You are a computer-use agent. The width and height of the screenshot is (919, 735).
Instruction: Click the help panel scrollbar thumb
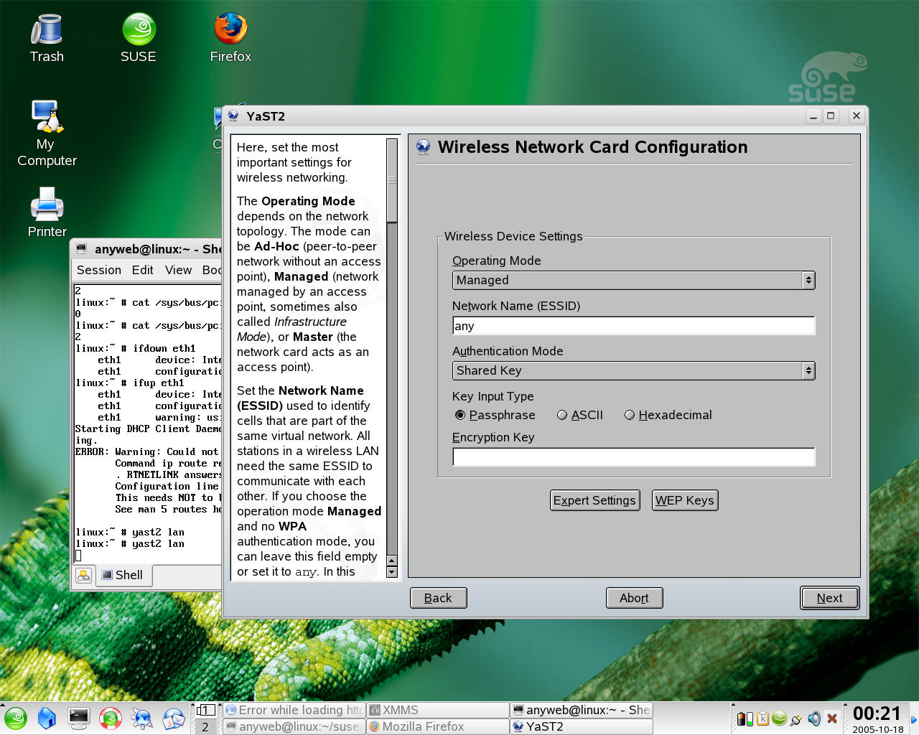392,180
